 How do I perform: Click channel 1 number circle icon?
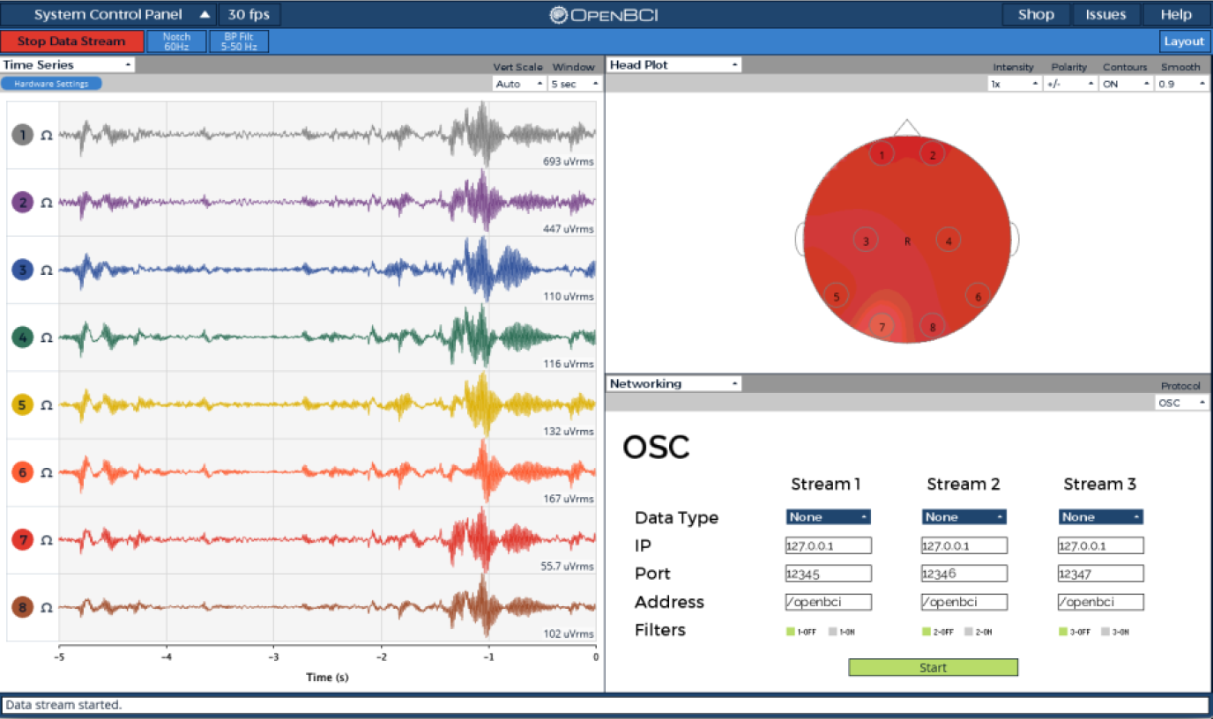[x=22, y=135]
